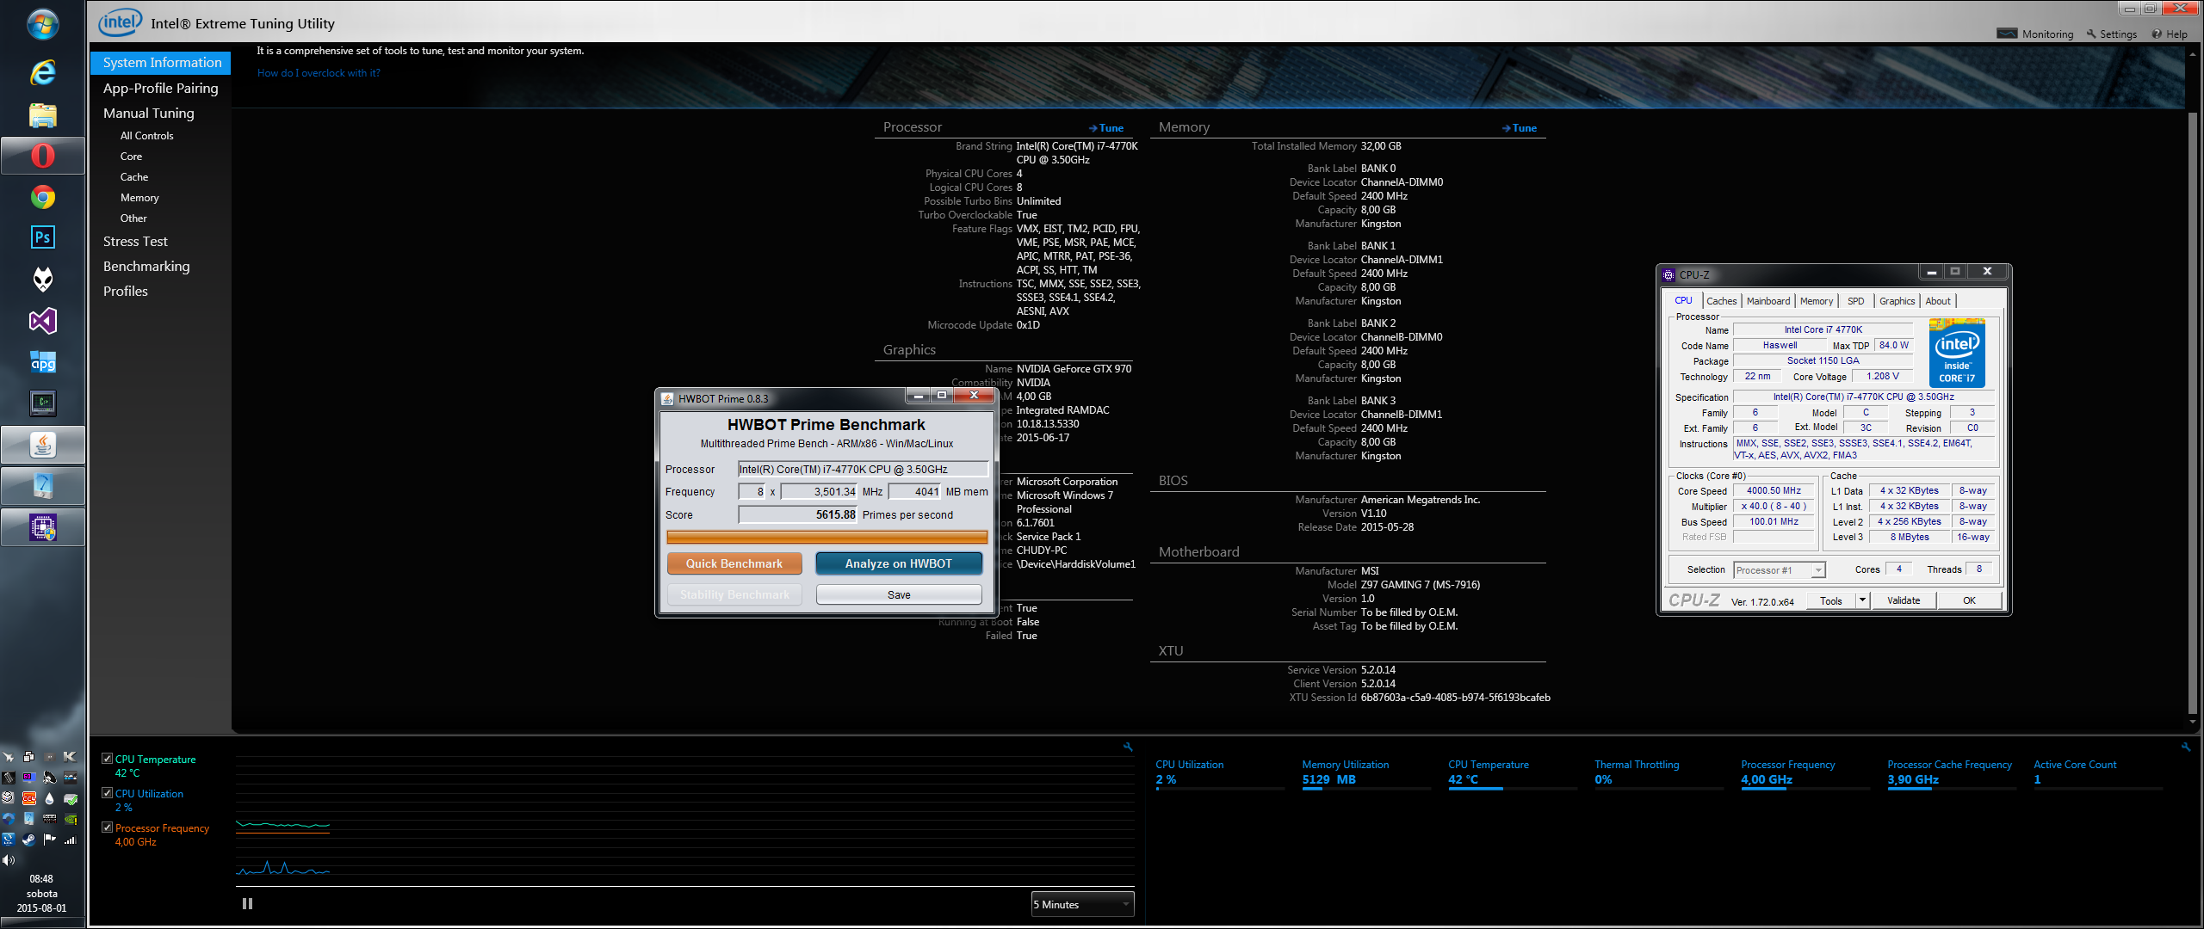Click the network signal bars tray icon
Viewport: 2204px width, 929px height.
point(71,840)
